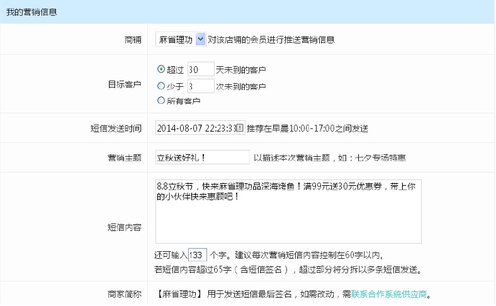Expand the 商铺 shop dropdown arrow
The width and height of the screenshot is (496, 306).
pyautogui.click(x=200, y=40)
